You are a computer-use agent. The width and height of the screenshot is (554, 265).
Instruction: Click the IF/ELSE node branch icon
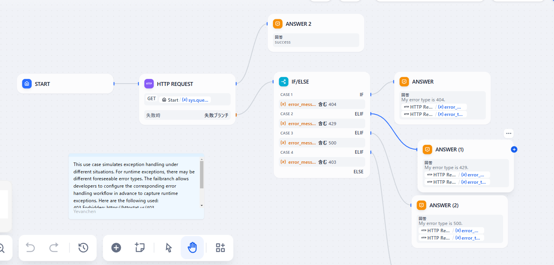[x=283, y=82]
